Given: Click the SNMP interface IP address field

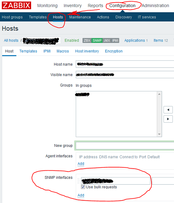Looking at the screenshot, I should pos(116,181).
